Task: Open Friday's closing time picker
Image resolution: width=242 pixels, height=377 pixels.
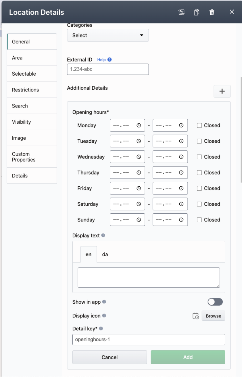Action: (181, 188)
